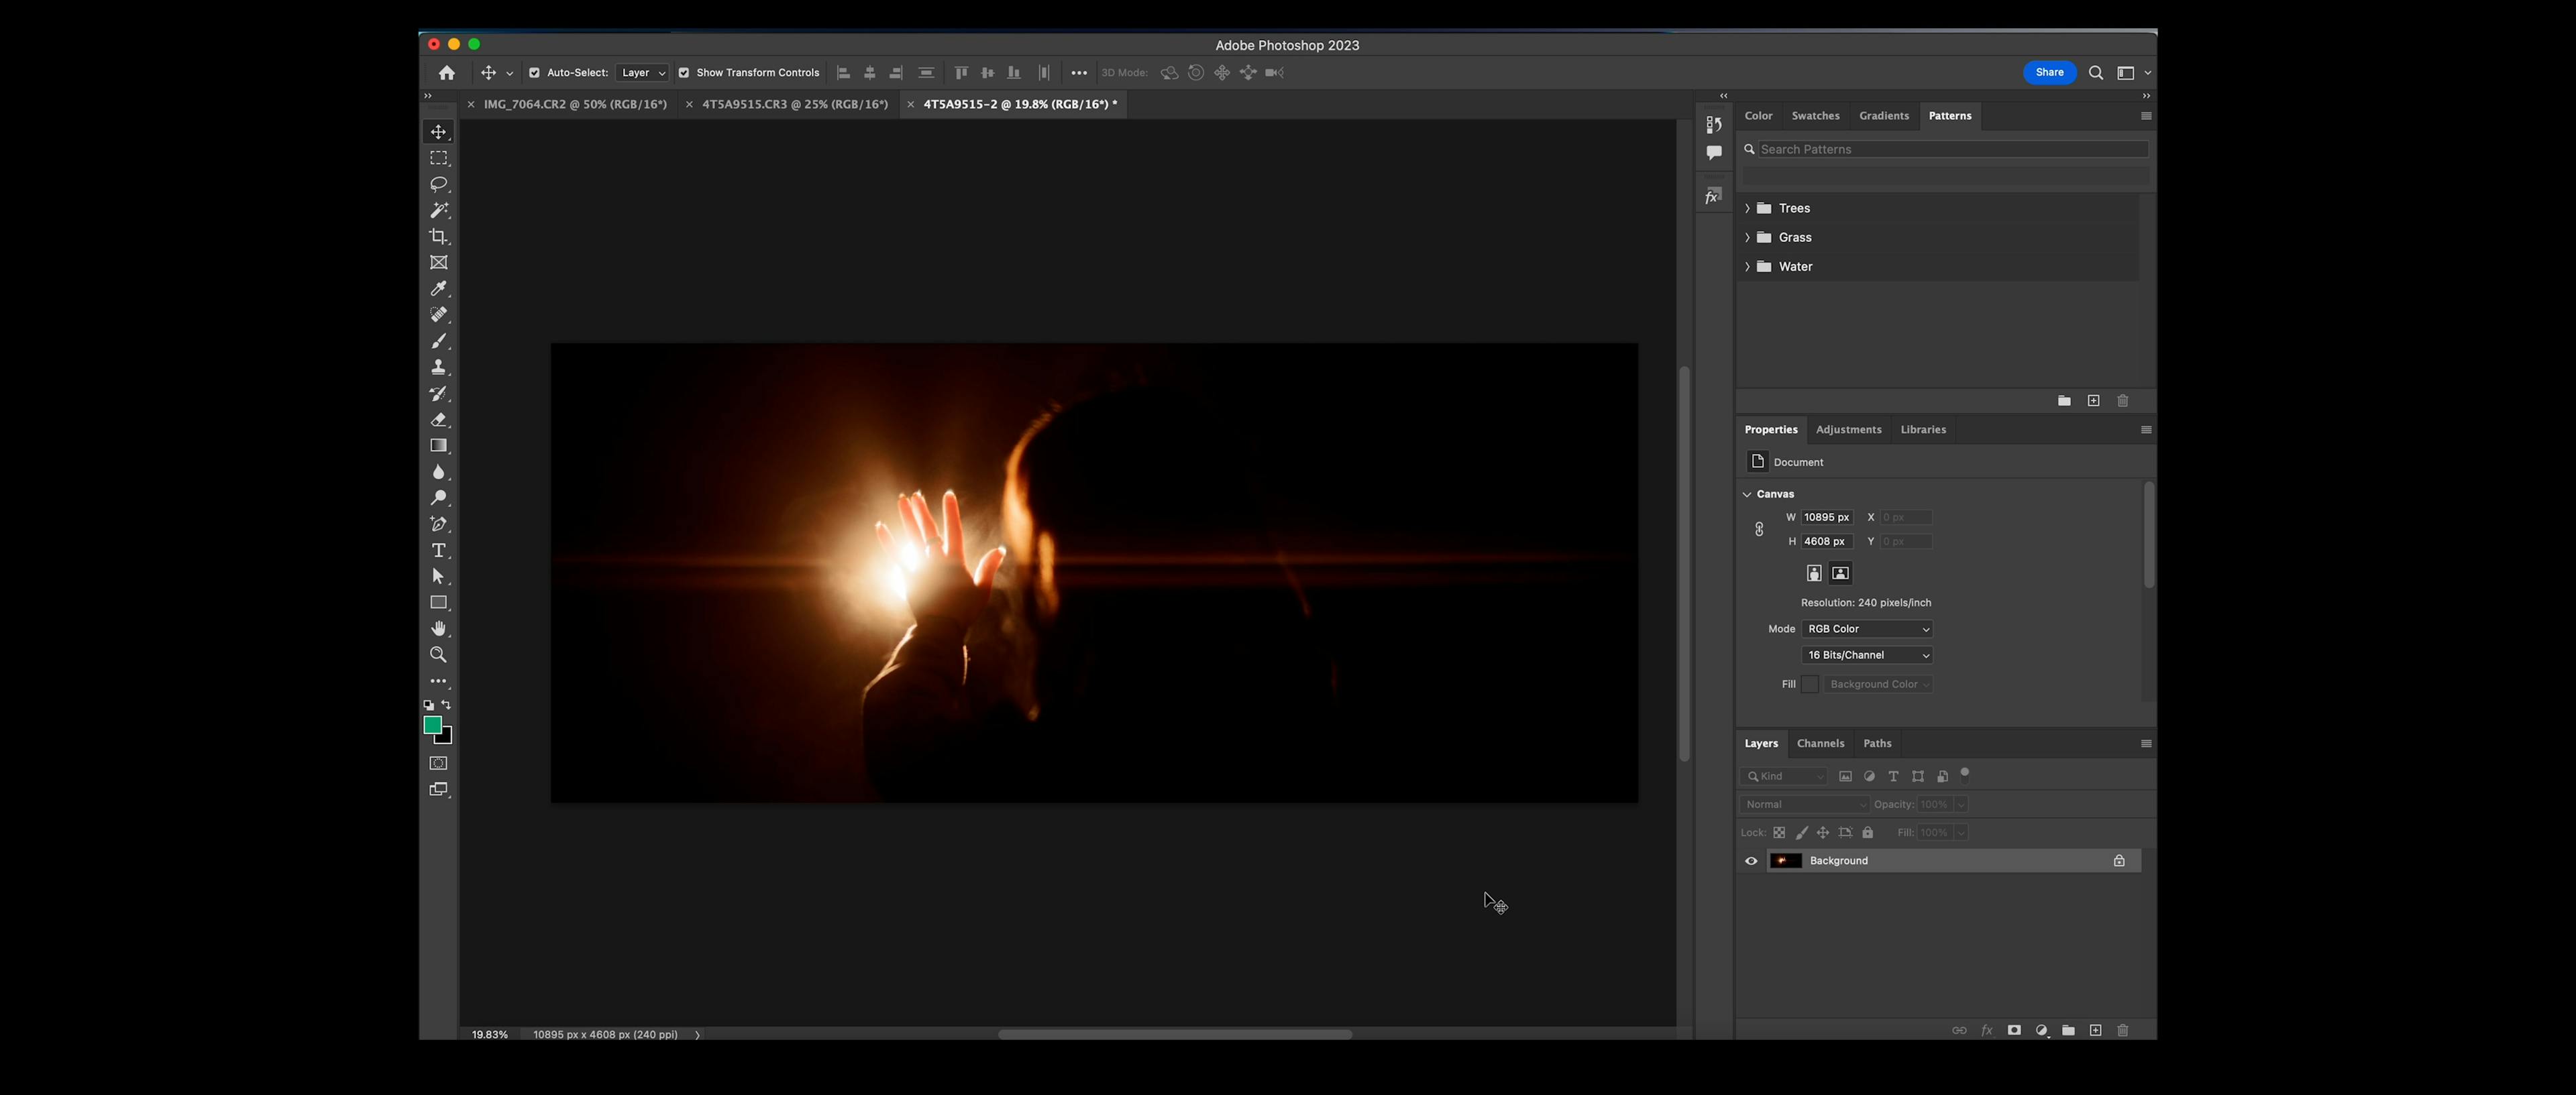Toggle the canvas width-height link

coord(1759,529)
